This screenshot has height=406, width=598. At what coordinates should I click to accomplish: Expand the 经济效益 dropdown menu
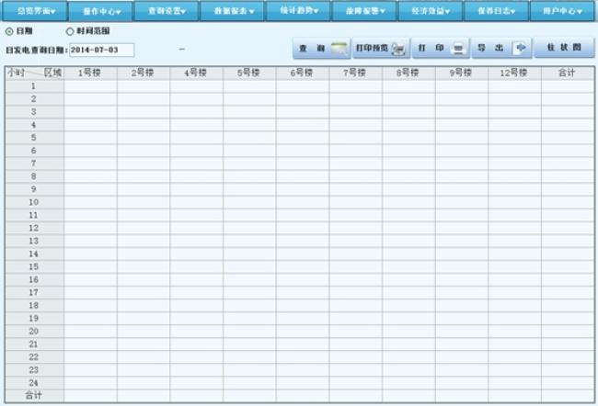pyautogui.click(x=431, y=11)
